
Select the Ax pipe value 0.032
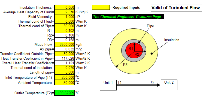tap(65, 49)
